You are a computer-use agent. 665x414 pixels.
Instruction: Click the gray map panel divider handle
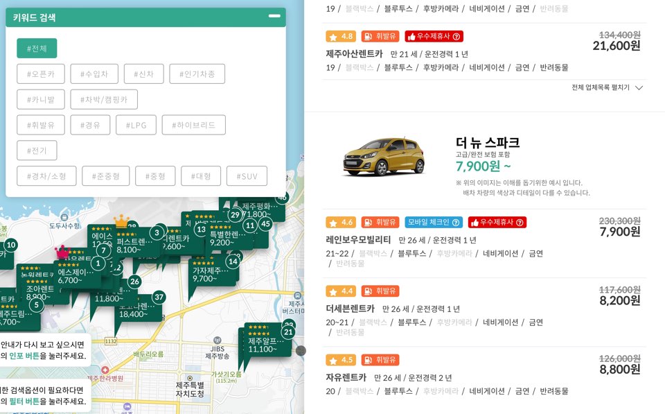(301, 351)
